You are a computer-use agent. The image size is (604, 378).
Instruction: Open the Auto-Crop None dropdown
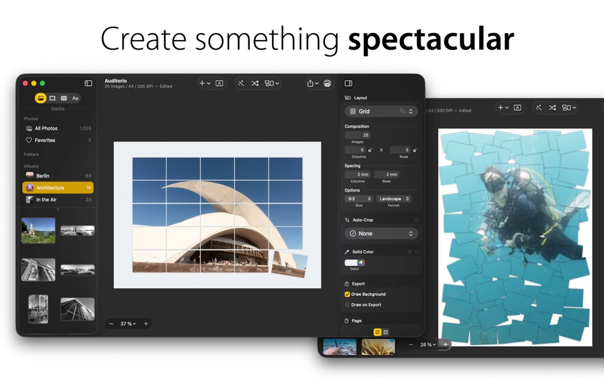click(380, 234)
